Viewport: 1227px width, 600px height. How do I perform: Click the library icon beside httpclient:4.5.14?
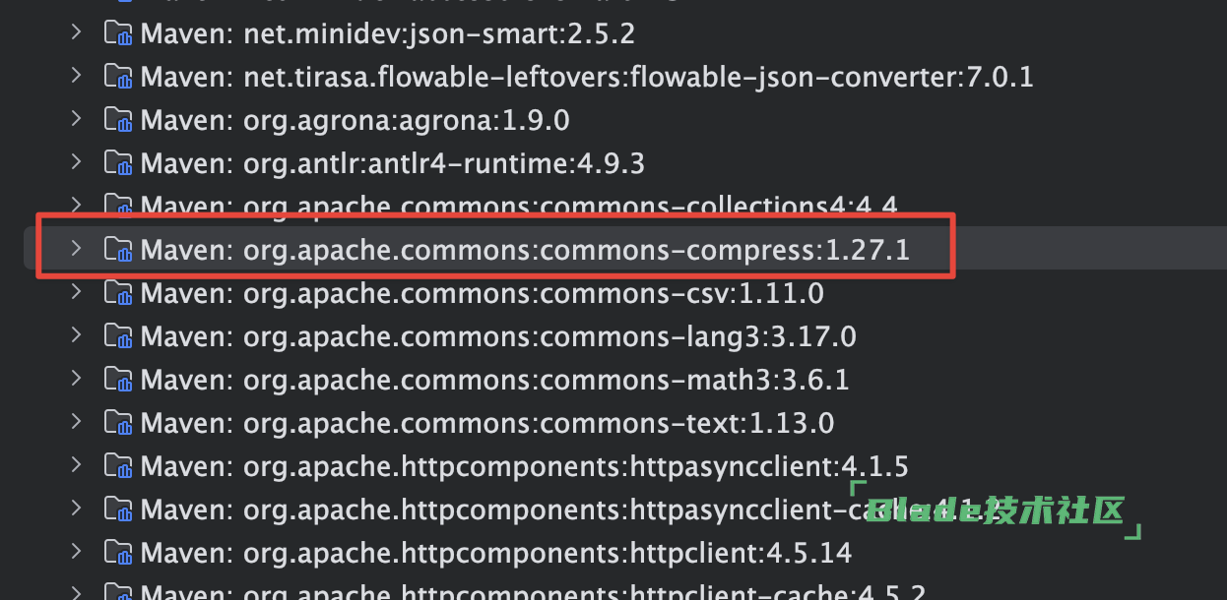pyautogui.click(x=118, y=553)
